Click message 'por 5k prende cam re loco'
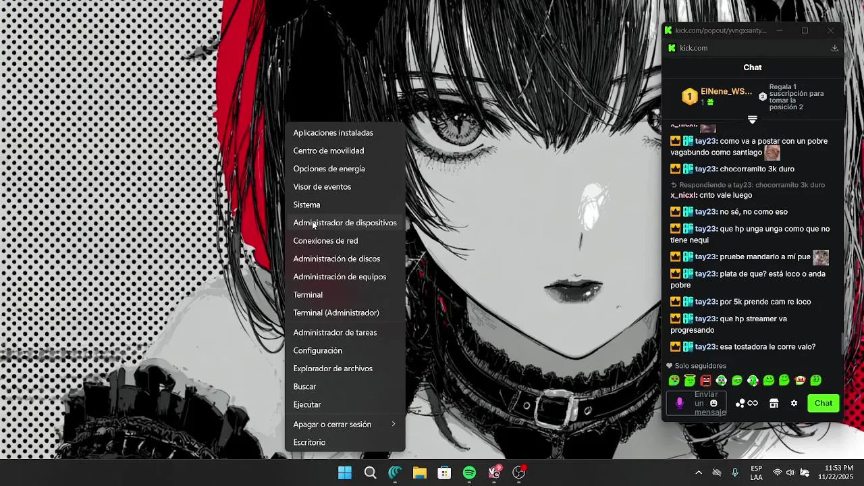 coord(765,302)
